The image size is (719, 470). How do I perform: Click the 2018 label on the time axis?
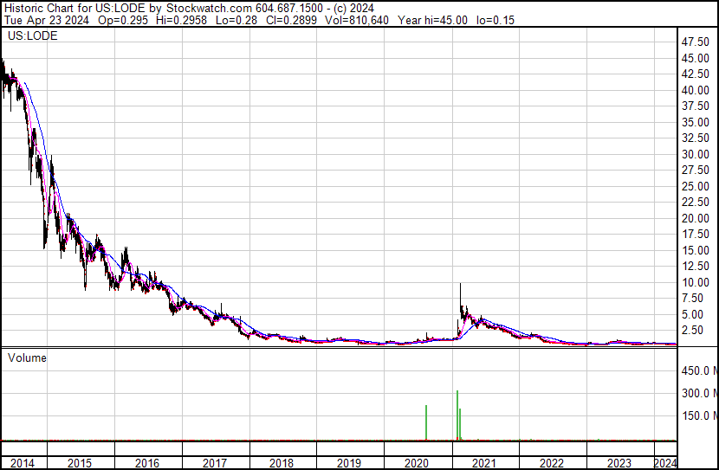coord(282,463)
